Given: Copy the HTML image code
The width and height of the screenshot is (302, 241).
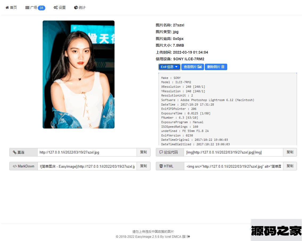Looking at the screenshot, I should pos(290,166).
